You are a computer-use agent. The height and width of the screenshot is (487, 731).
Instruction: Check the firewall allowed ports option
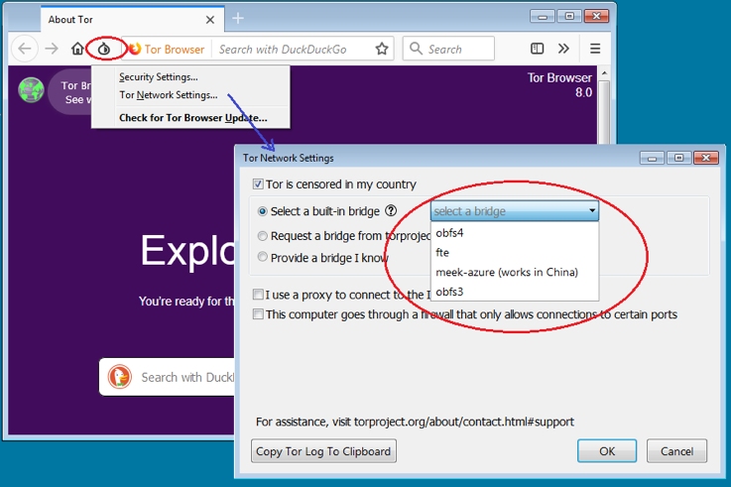[258, 314]
